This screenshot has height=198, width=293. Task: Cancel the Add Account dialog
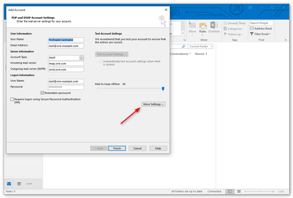137,148
